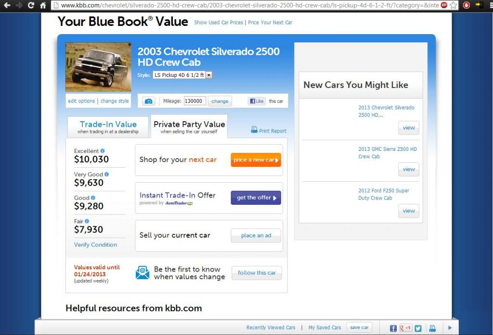Click the email envelope alert icon

tap(143, 273)
